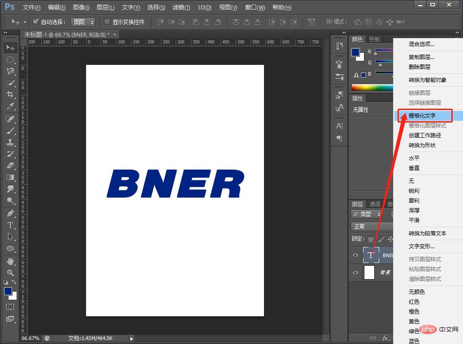
Task: Open the Character panel icon
Action: (339, 126)
